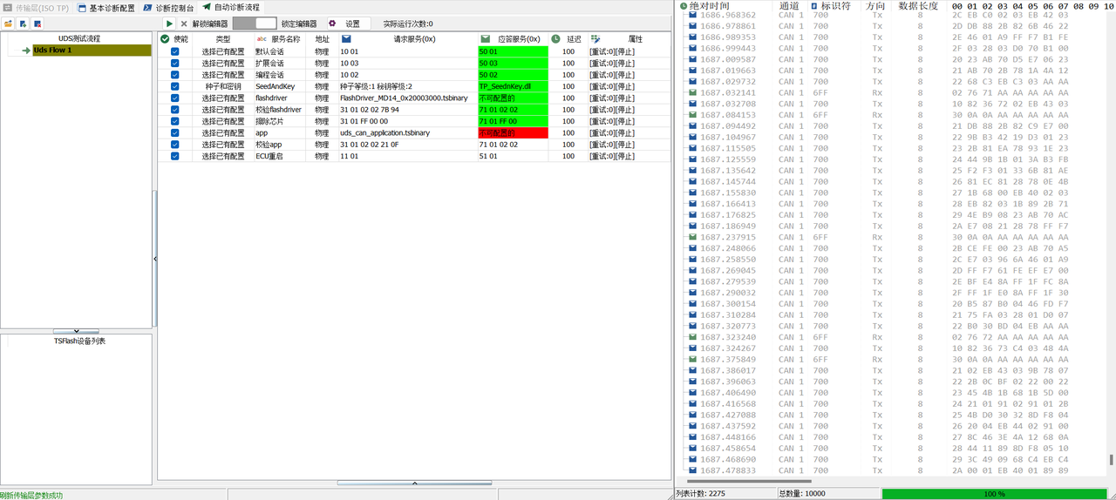
Task: Open address cell 物理 for ECU重启
Action: coord(322,156)
